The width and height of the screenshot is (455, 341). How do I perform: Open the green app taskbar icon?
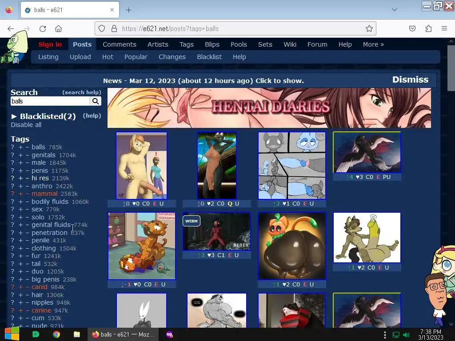tap(36, 334)
